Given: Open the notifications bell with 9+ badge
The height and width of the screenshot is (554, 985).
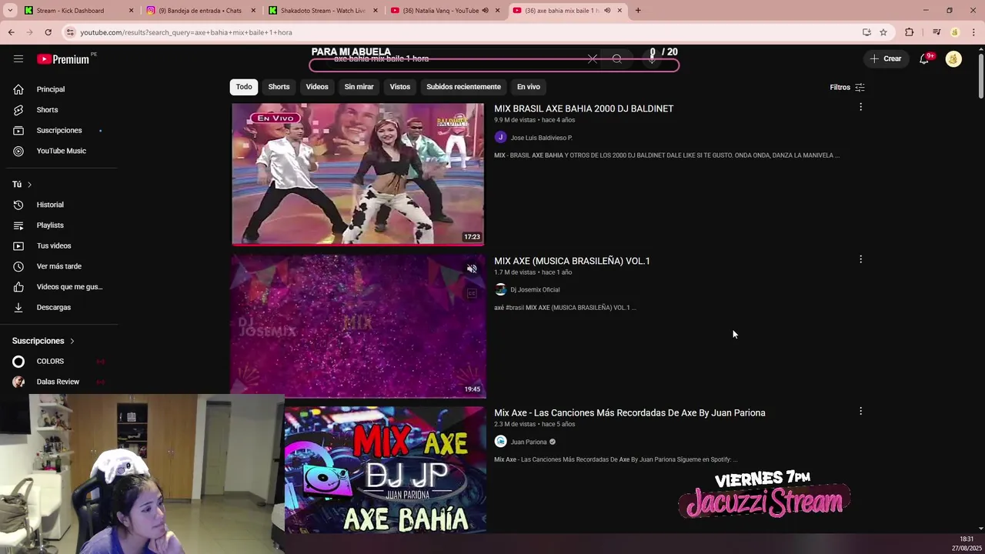Looking at the screenshot, I should pos(925,58).
